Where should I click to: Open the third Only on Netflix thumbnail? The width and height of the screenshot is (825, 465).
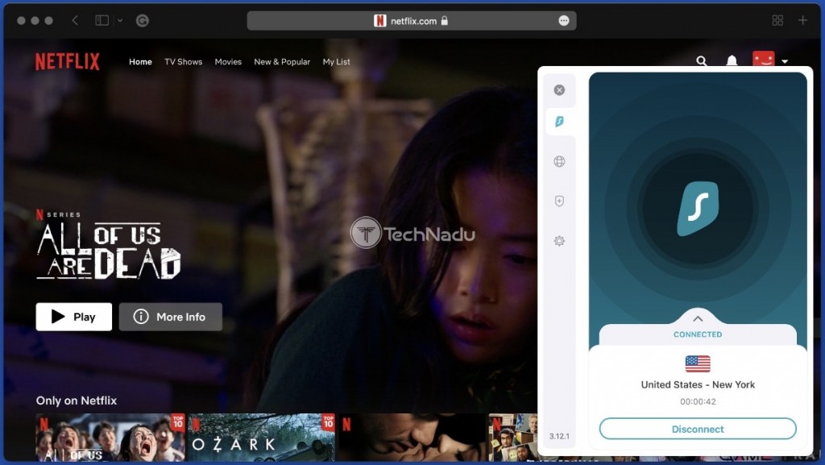click(412, 438)
